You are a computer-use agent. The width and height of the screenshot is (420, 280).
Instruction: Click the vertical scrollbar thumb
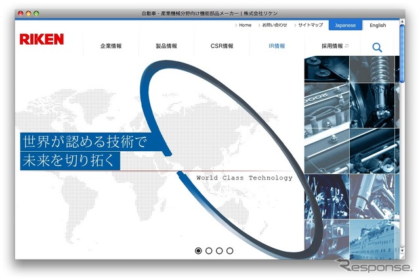pyautogui.click(x=402, y=54)
